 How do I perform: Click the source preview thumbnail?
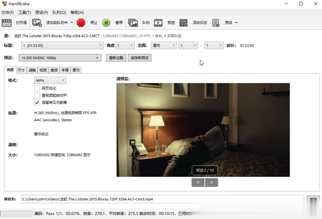tap(203, 130)
